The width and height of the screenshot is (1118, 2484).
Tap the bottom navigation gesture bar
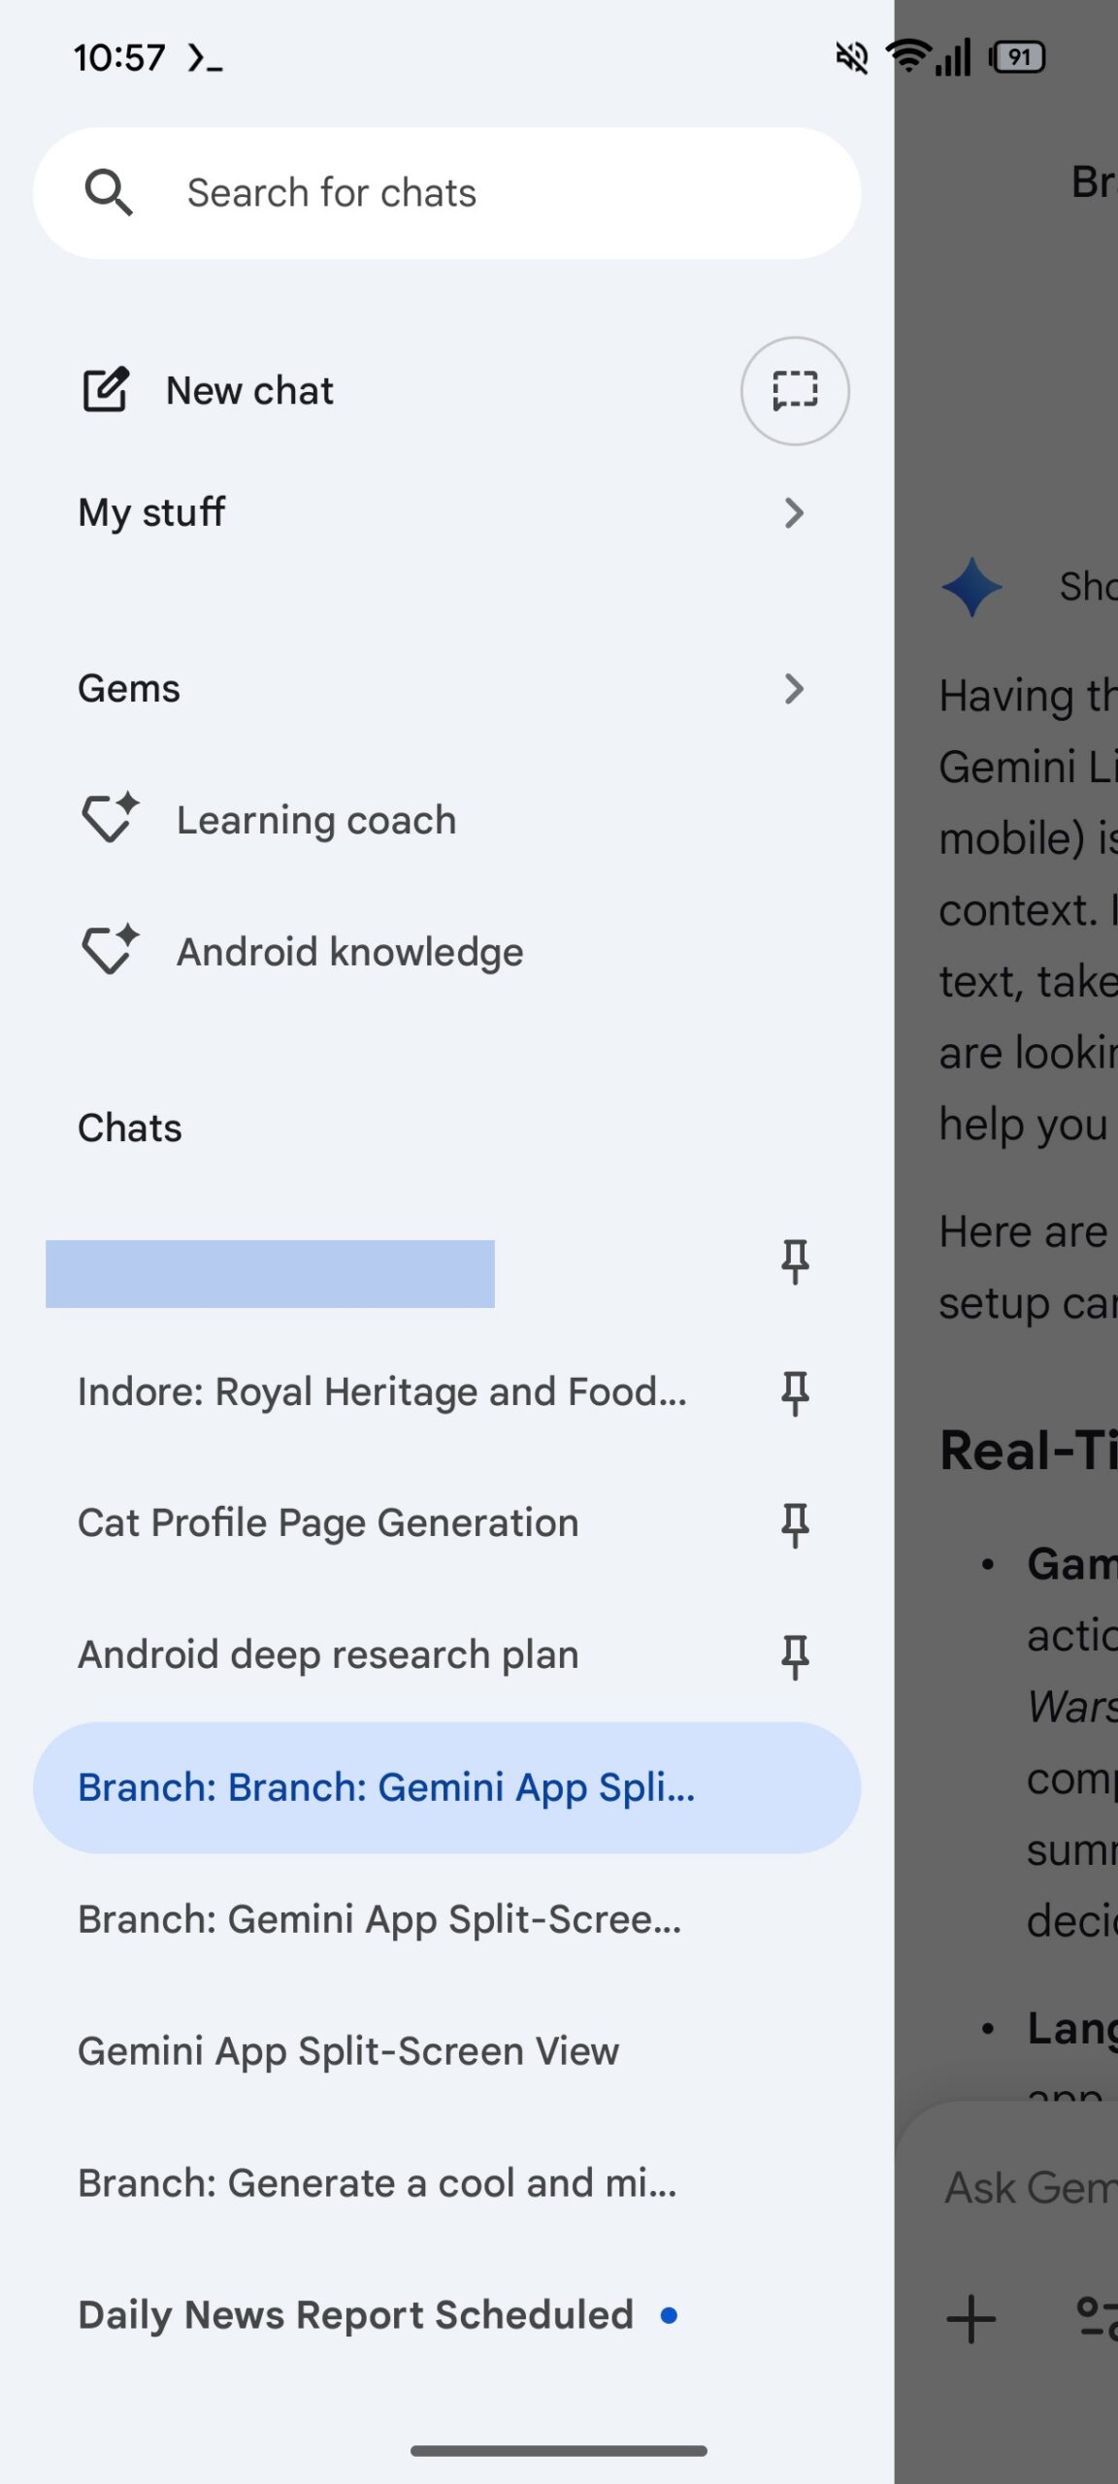click(x=558, y=2451)
